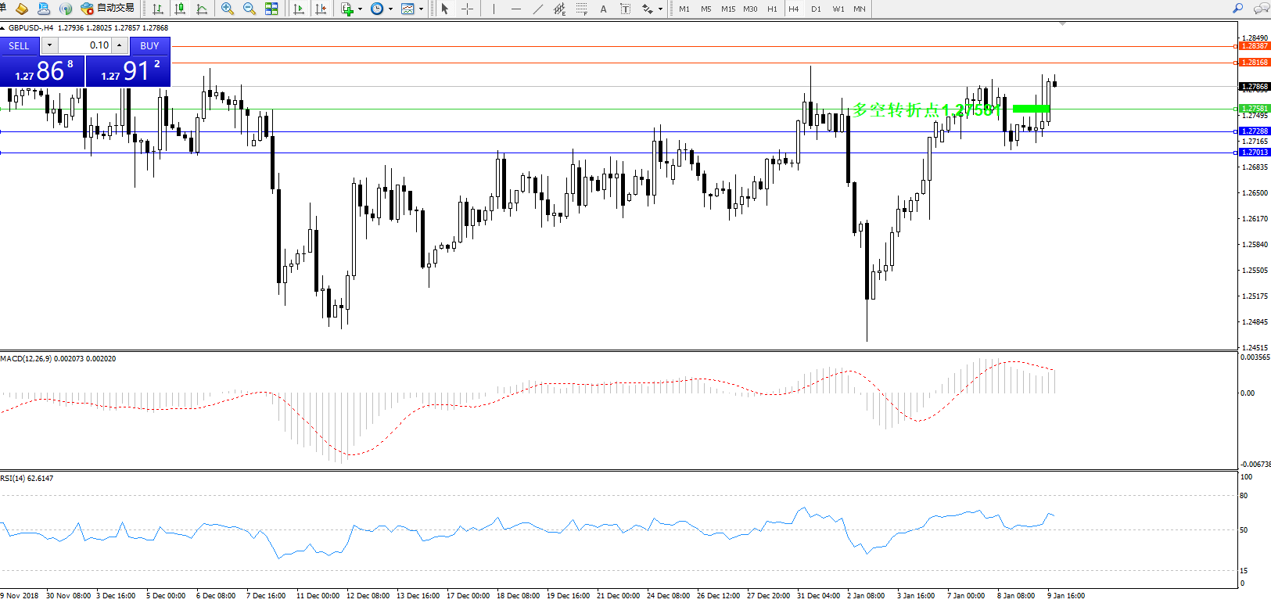Viewport: 1271px width, 603px height.
Task: Select the candlestick chart icon
Action: click(x=180, y=9)
